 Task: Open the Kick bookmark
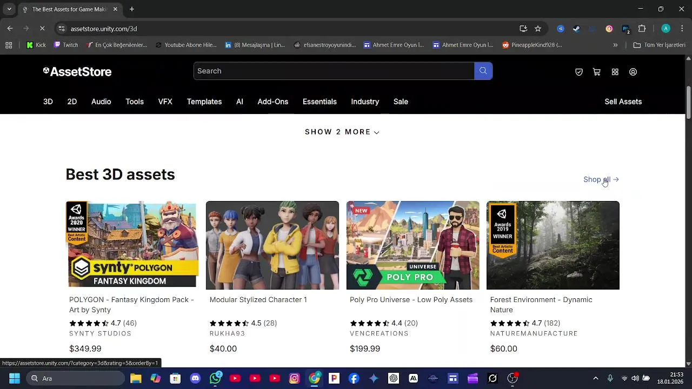(36, 45)
